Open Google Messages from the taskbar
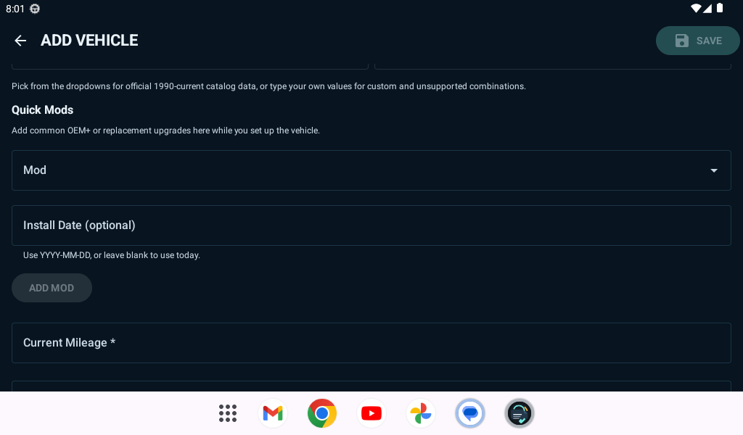This screenshot has width=743, height=435. (469, 413)
